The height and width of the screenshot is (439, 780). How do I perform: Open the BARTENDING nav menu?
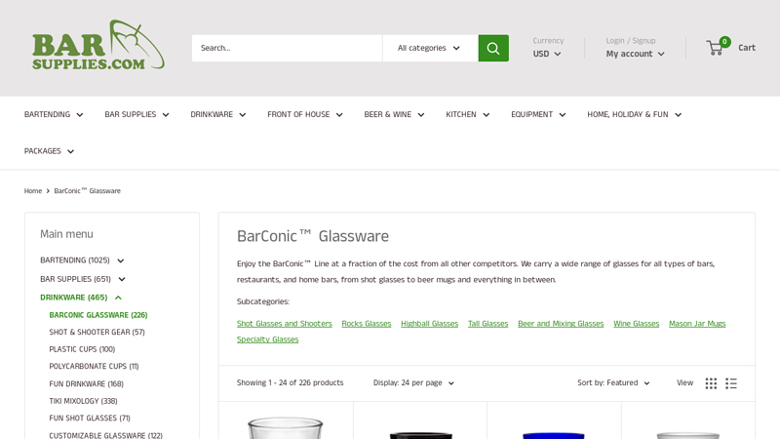pyautogui.click(x=54, y=114)
